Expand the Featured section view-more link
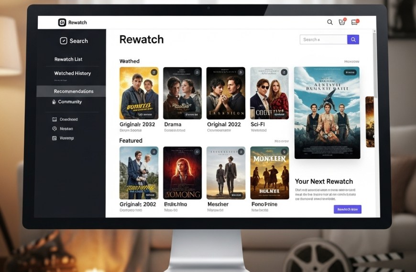 pyautogui.click(x=282, y=141)
